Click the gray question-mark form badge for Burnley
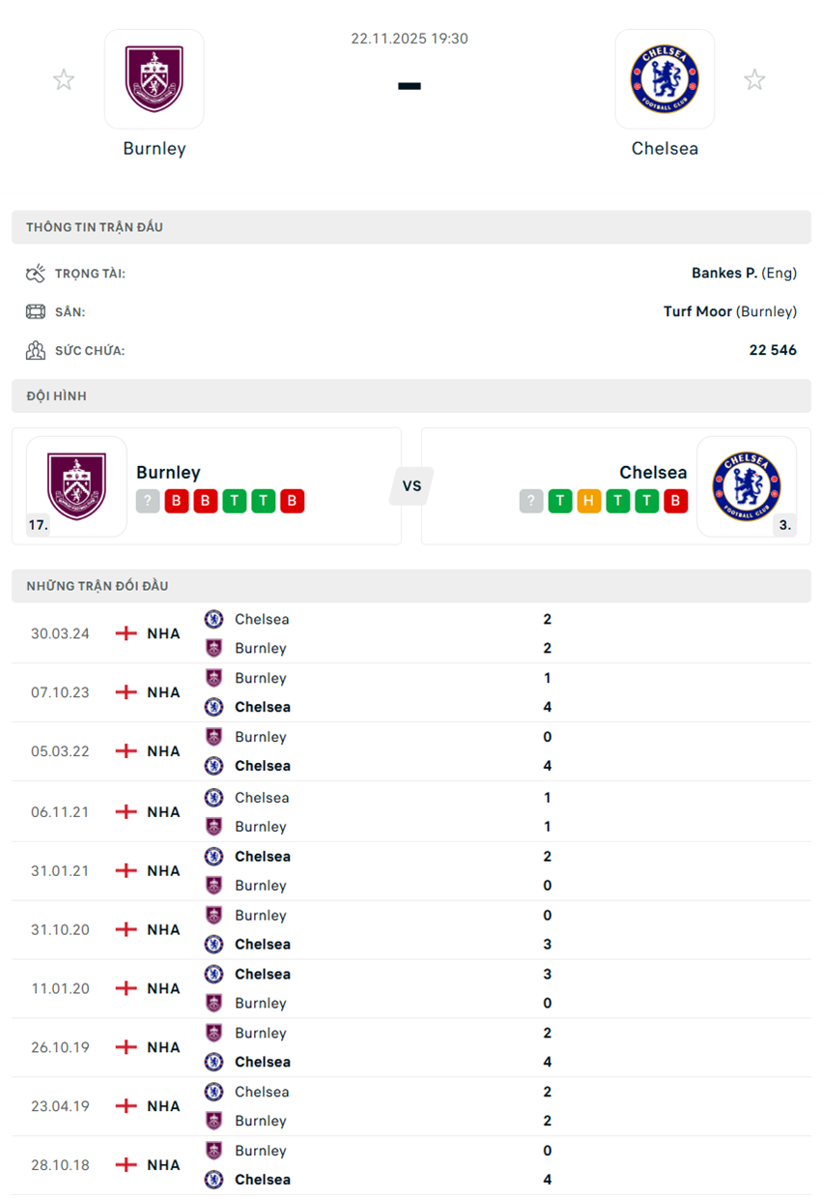Screen dimensions: 821x1198 [x=148, y=501]
